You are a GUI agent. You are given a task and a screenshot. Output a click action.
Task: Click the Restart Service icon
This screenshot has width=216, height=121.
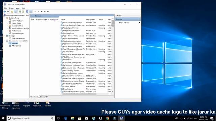point(48,12)
